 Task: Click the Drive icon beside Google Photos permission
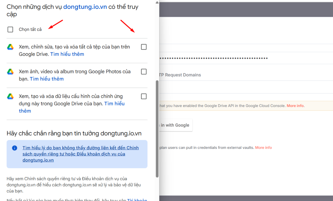coord(10,72)
